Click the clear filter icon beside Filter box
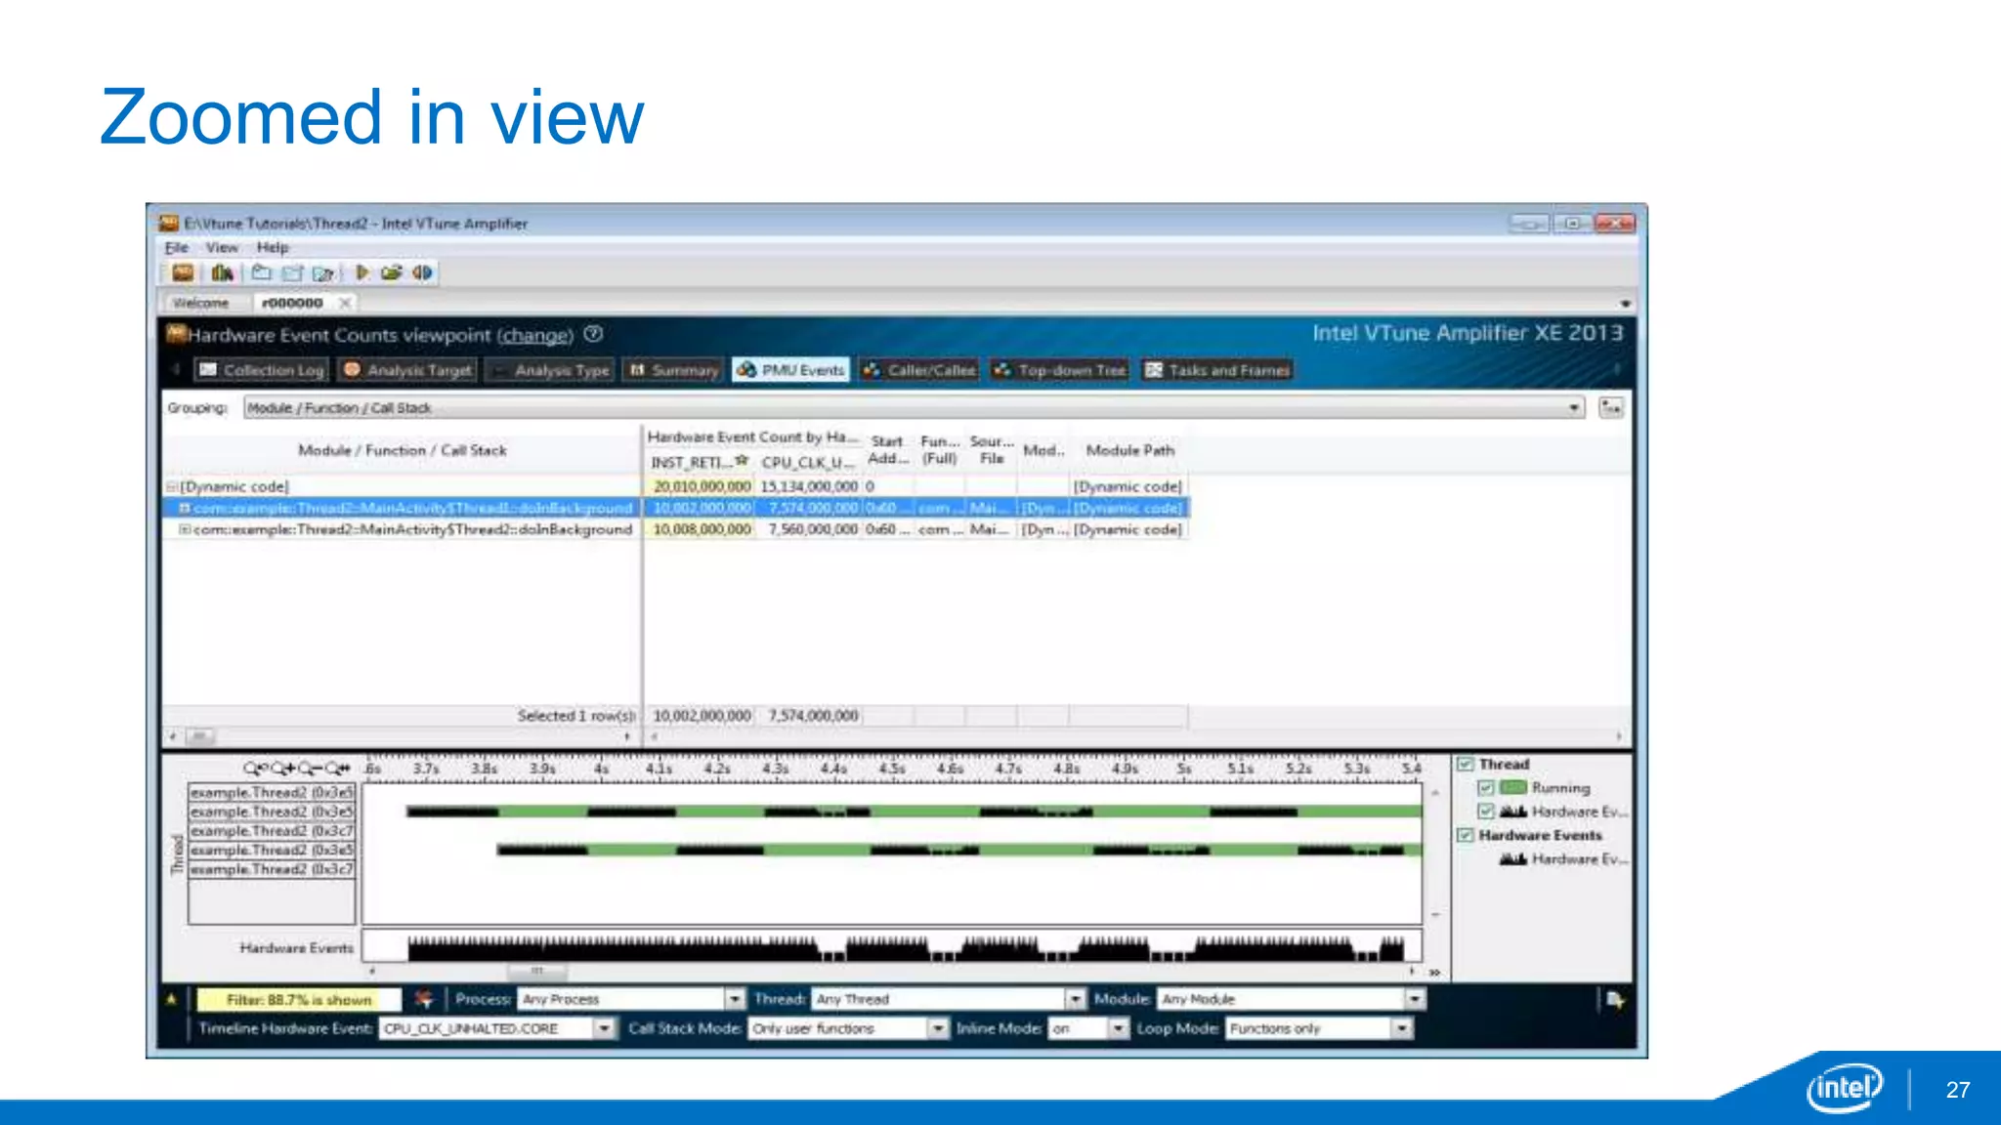The height and width of the screenshot is (1125, 2001). 424,999
